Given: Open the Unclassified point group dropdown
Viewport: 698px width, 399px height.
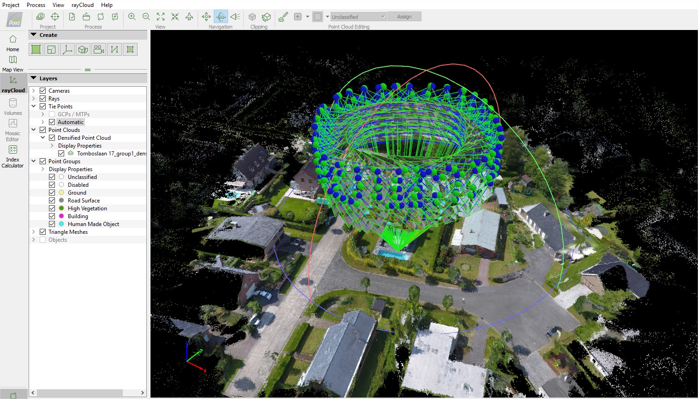Looking at the screenshot, I should 358,17.
